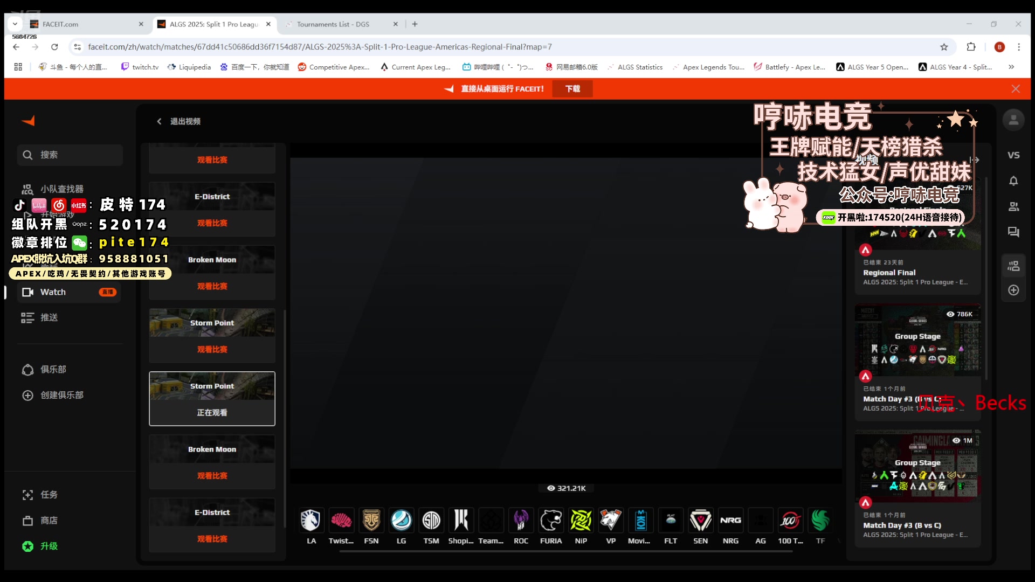Image resolution: width=1035 pixels, height=582 pixels.
Task: Switch to the FACEIT.com browser tab
Action: pyautogui.click(x=86, y=24)
